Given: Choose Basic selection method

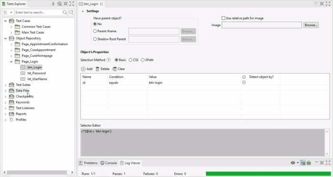Looking at the screenshot, I should (117, 60).
